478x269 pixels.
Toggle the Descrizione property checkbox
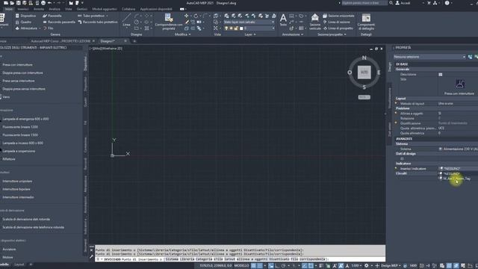pyautogui.click(x=440, y=75)
